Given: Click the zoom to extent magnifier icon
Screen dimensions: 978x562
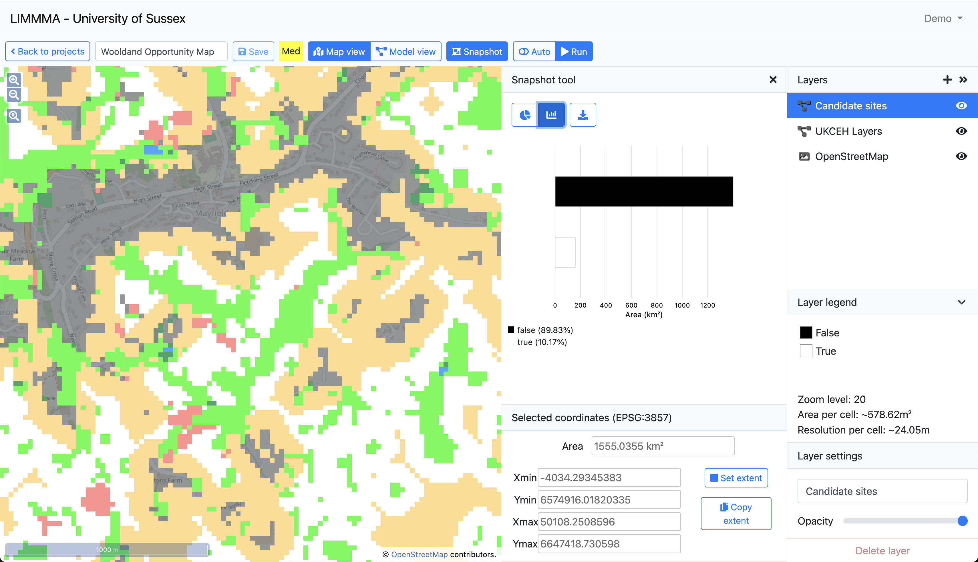Looking at the screenshot, I should 14,115.
